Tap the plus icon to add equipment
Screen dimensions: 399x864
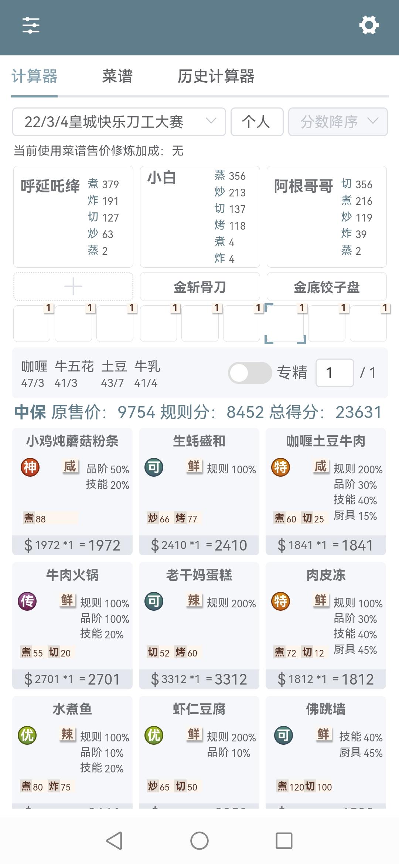click(73, 287)
